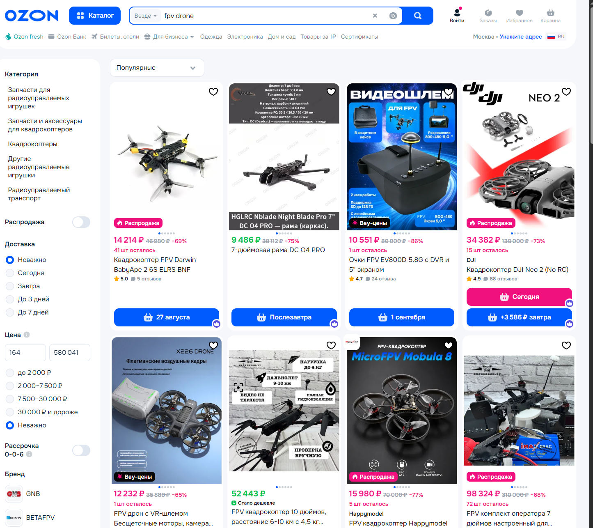Open the MicroFPV Mobula 8 product image
This screenshot has width=593, height=528.
(x=402, y=411)
